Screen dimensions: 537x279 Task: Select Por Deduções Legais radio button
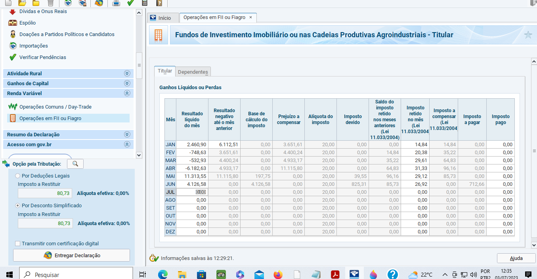coord(17,176)
